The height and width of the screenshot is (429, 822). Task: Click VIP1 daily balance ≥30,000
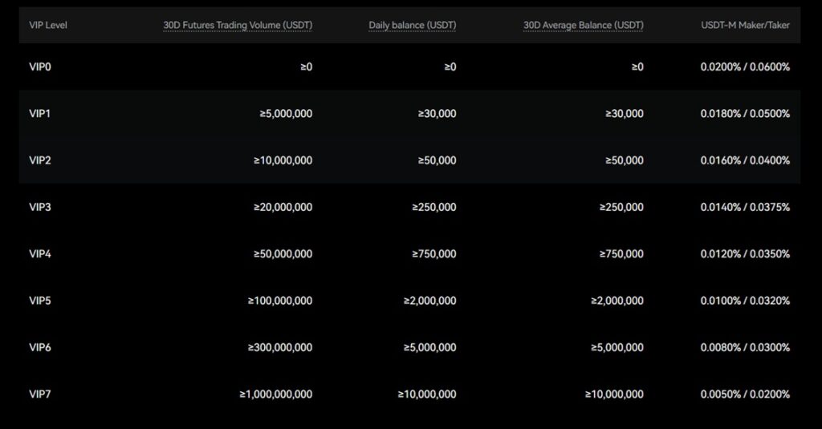437,114
